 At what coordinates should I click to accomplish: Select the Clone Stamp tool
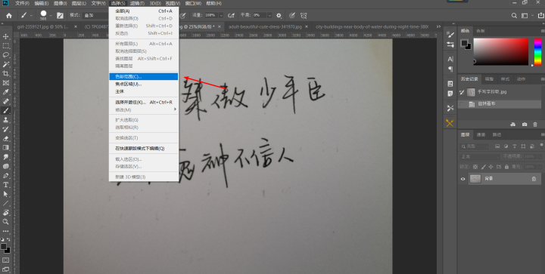point(6,120)
